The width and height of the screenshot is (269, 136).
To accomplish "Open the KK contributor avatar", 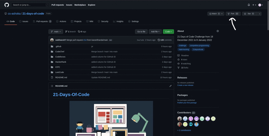I will pyautogui.click(x=191, y=124).
